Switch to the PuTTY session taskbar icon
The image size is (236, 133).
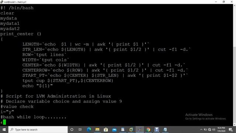pos(140,130)
